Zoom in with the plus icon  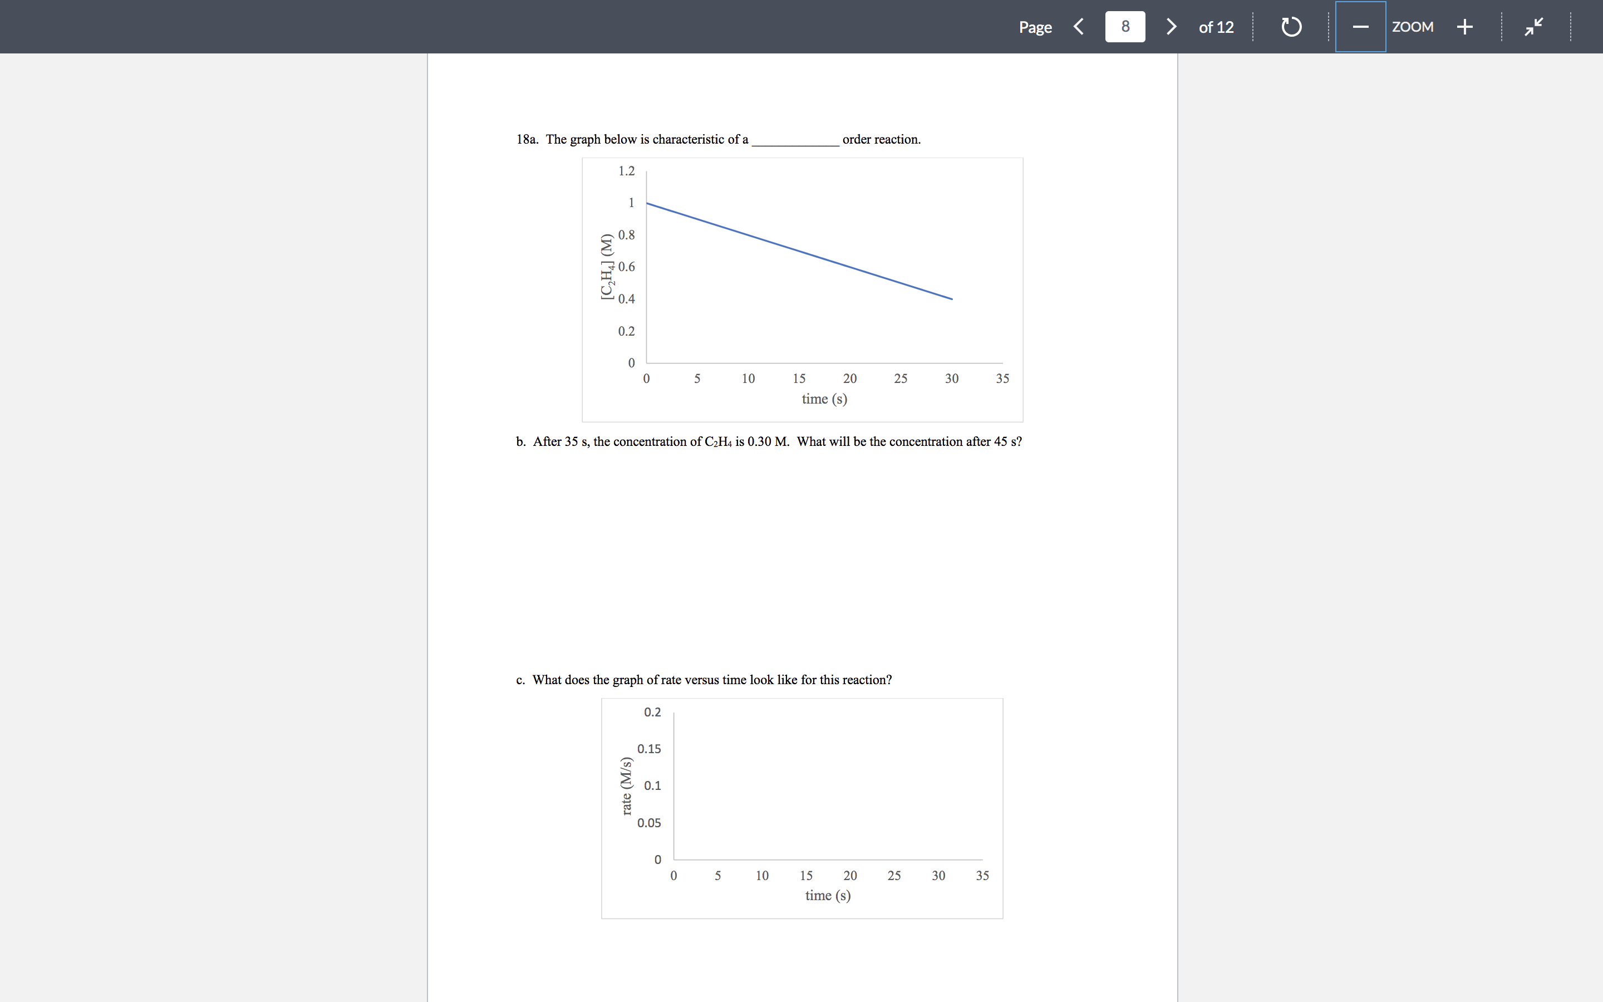coord(1464,27)
